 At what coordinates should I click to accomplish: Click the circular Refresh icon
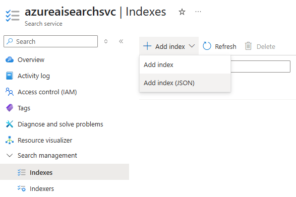coord(207,46)
